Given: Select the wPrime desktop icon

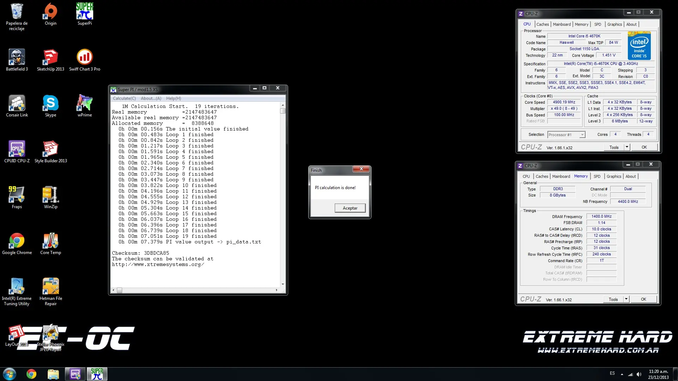Looking at the screenshot, I should click(x=85, y=106).
